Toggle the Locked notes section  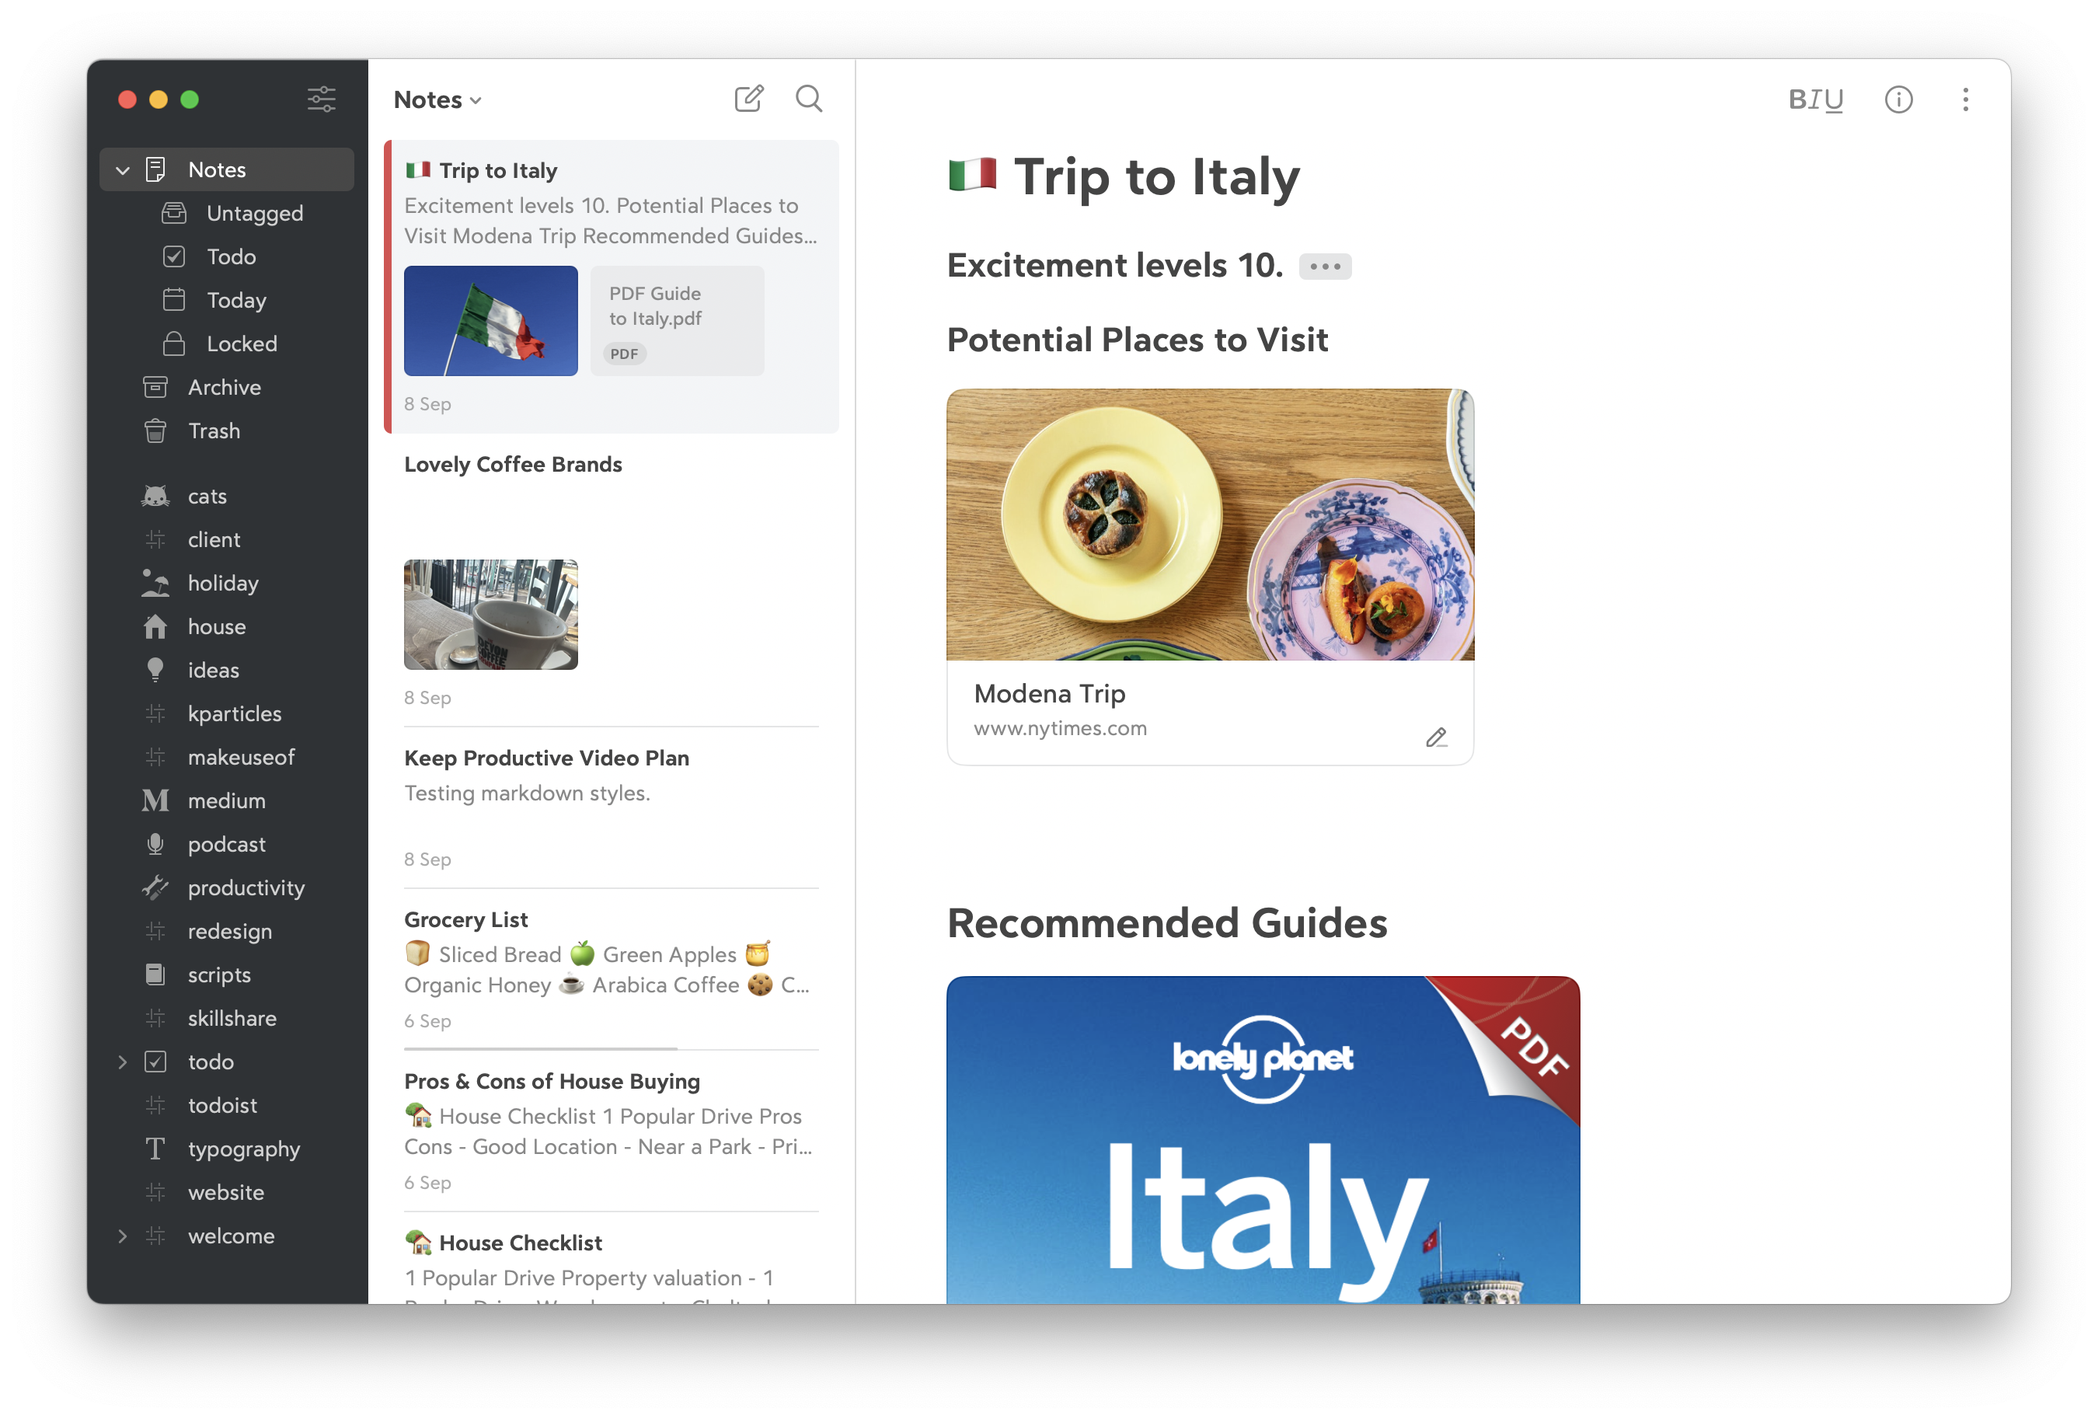point(239,342)
